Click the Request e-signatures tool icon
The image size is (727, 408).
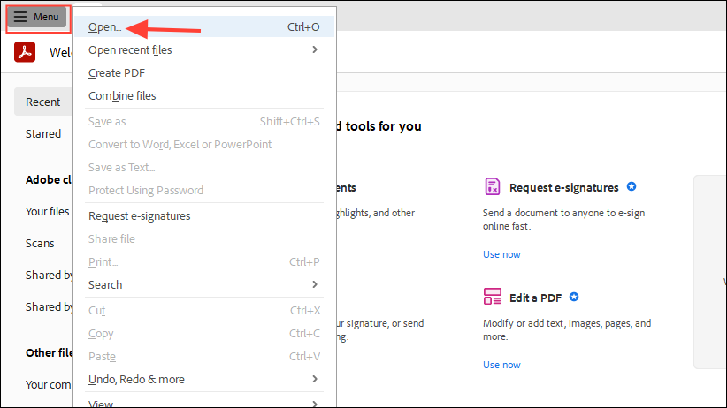(493, 187)
